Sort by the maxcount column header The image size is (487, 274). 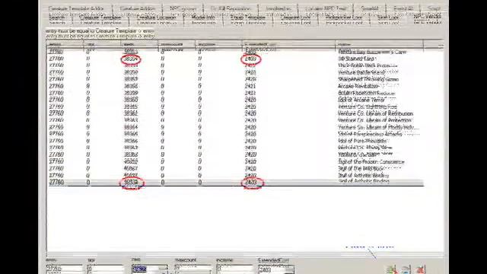coord(177,45)
